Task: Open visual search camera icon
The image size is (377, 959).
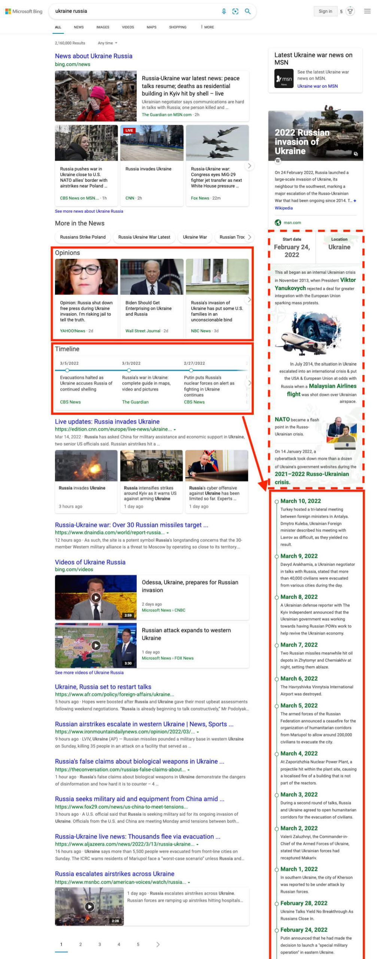Action: (x=235, y=11)
